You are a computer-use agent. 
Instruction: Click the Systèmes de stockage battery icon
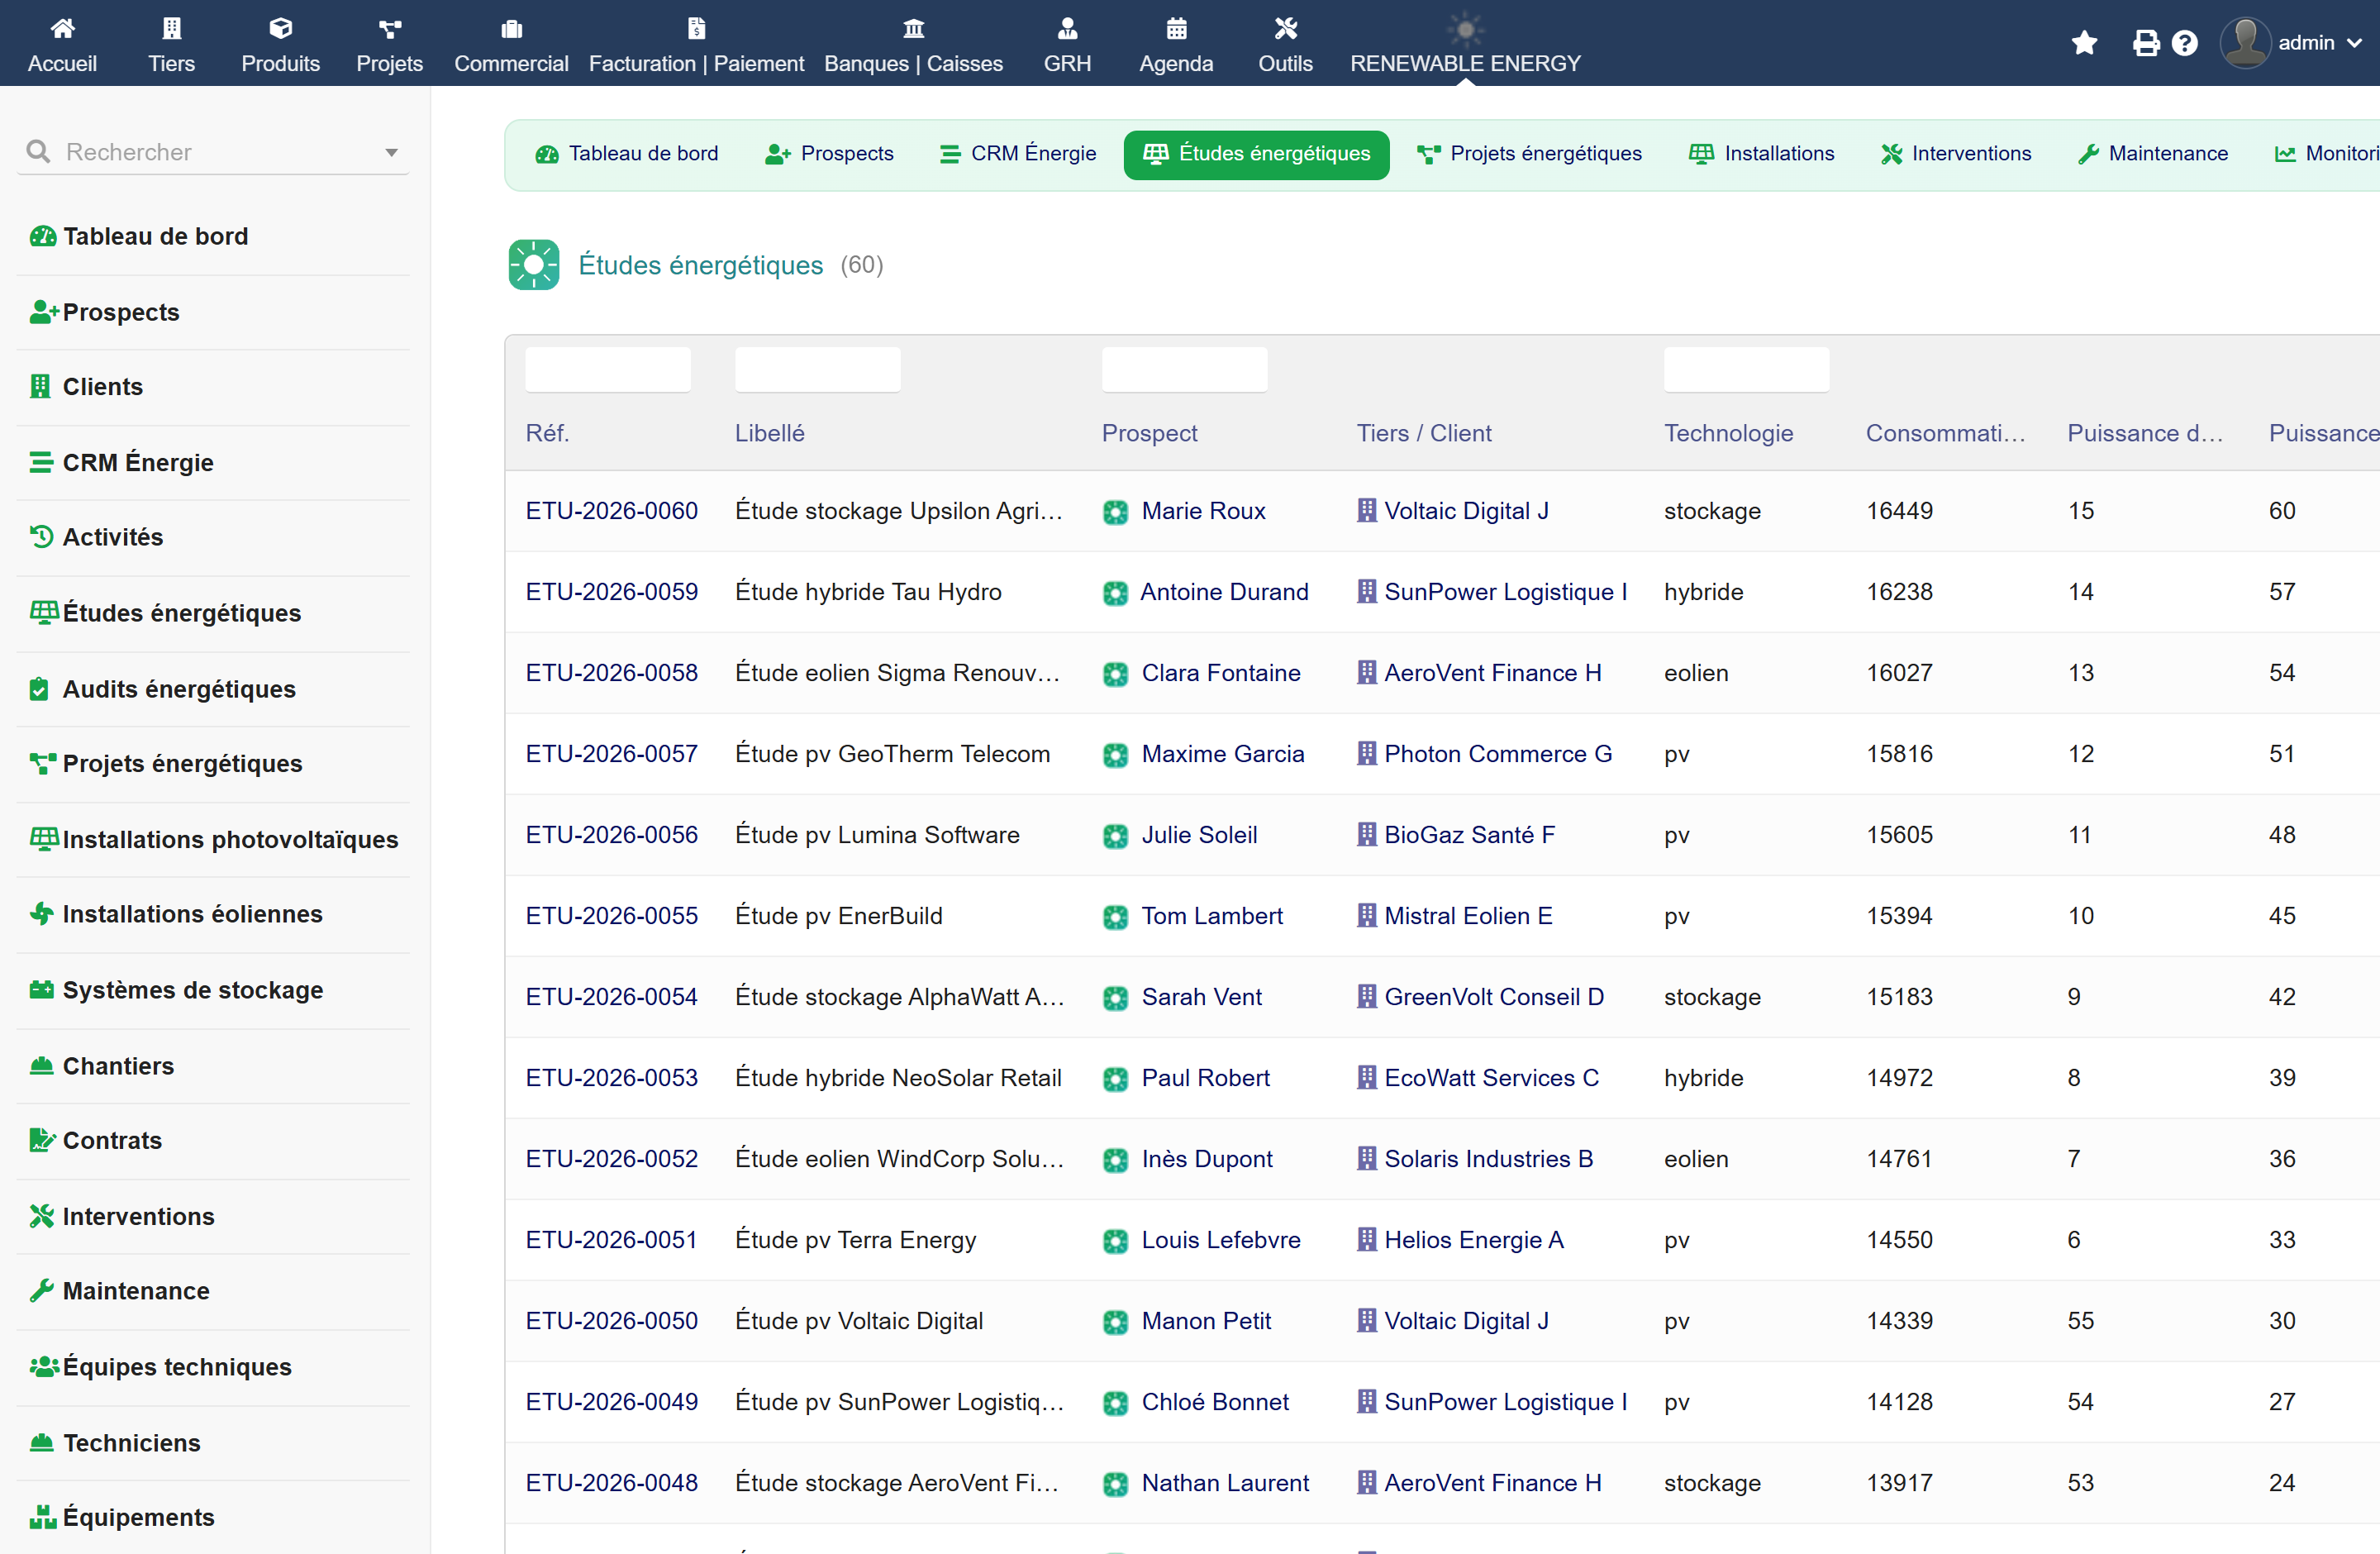[41, 989]
